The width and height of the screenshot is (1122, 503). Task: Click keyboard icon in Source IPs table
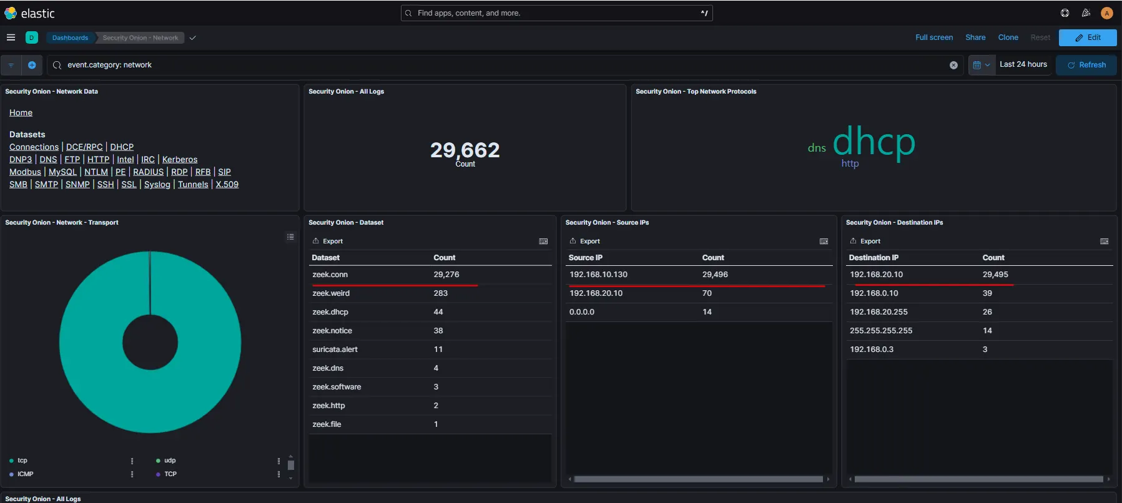coord(824,242)
